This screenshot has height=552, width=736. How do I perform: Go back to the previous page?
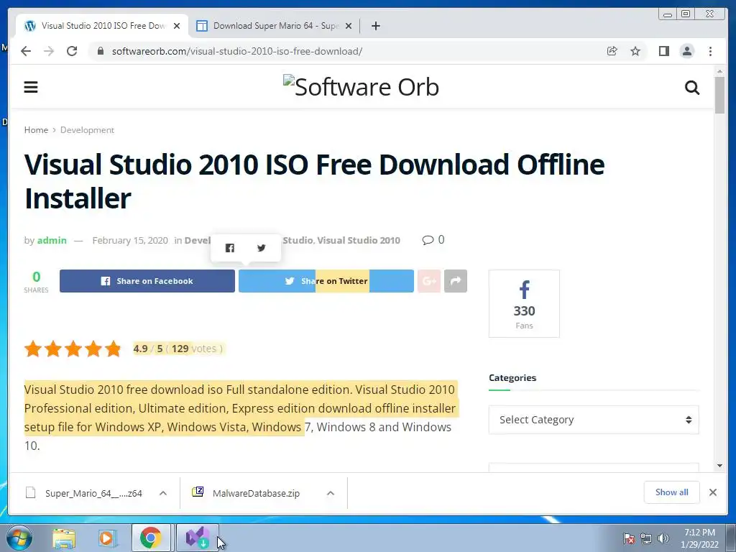[26, 51]
